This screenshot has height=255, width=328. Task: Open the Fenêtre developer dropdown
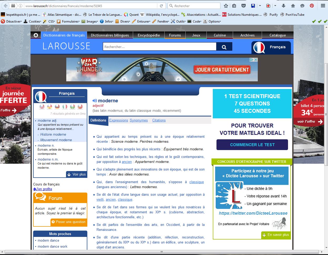pyautogui.click(x=161, y=22)
